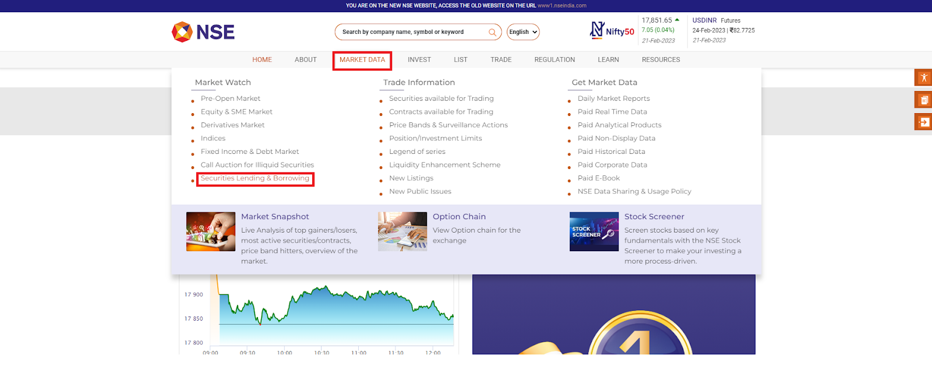Open Indices link

pos(213,139)
